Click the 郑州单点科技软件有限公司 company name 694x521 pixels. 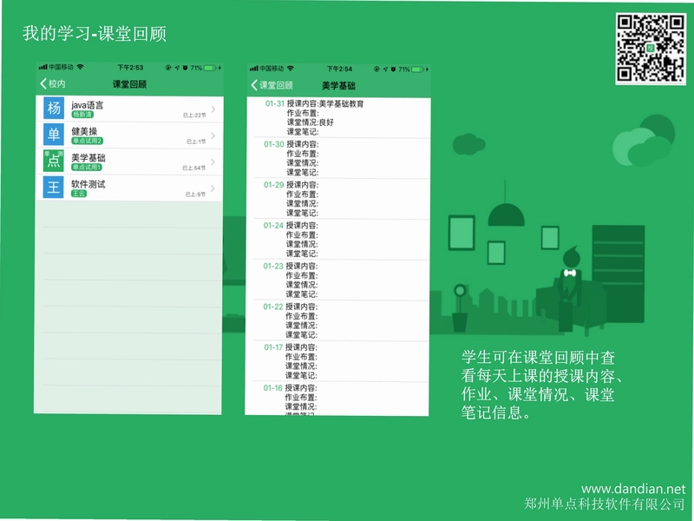coord(605,504)
